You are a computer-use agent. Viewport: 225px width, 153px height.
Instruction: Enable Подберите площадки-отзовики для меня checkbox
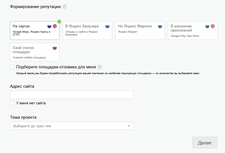pyautogui.click(x=12, y=67)
